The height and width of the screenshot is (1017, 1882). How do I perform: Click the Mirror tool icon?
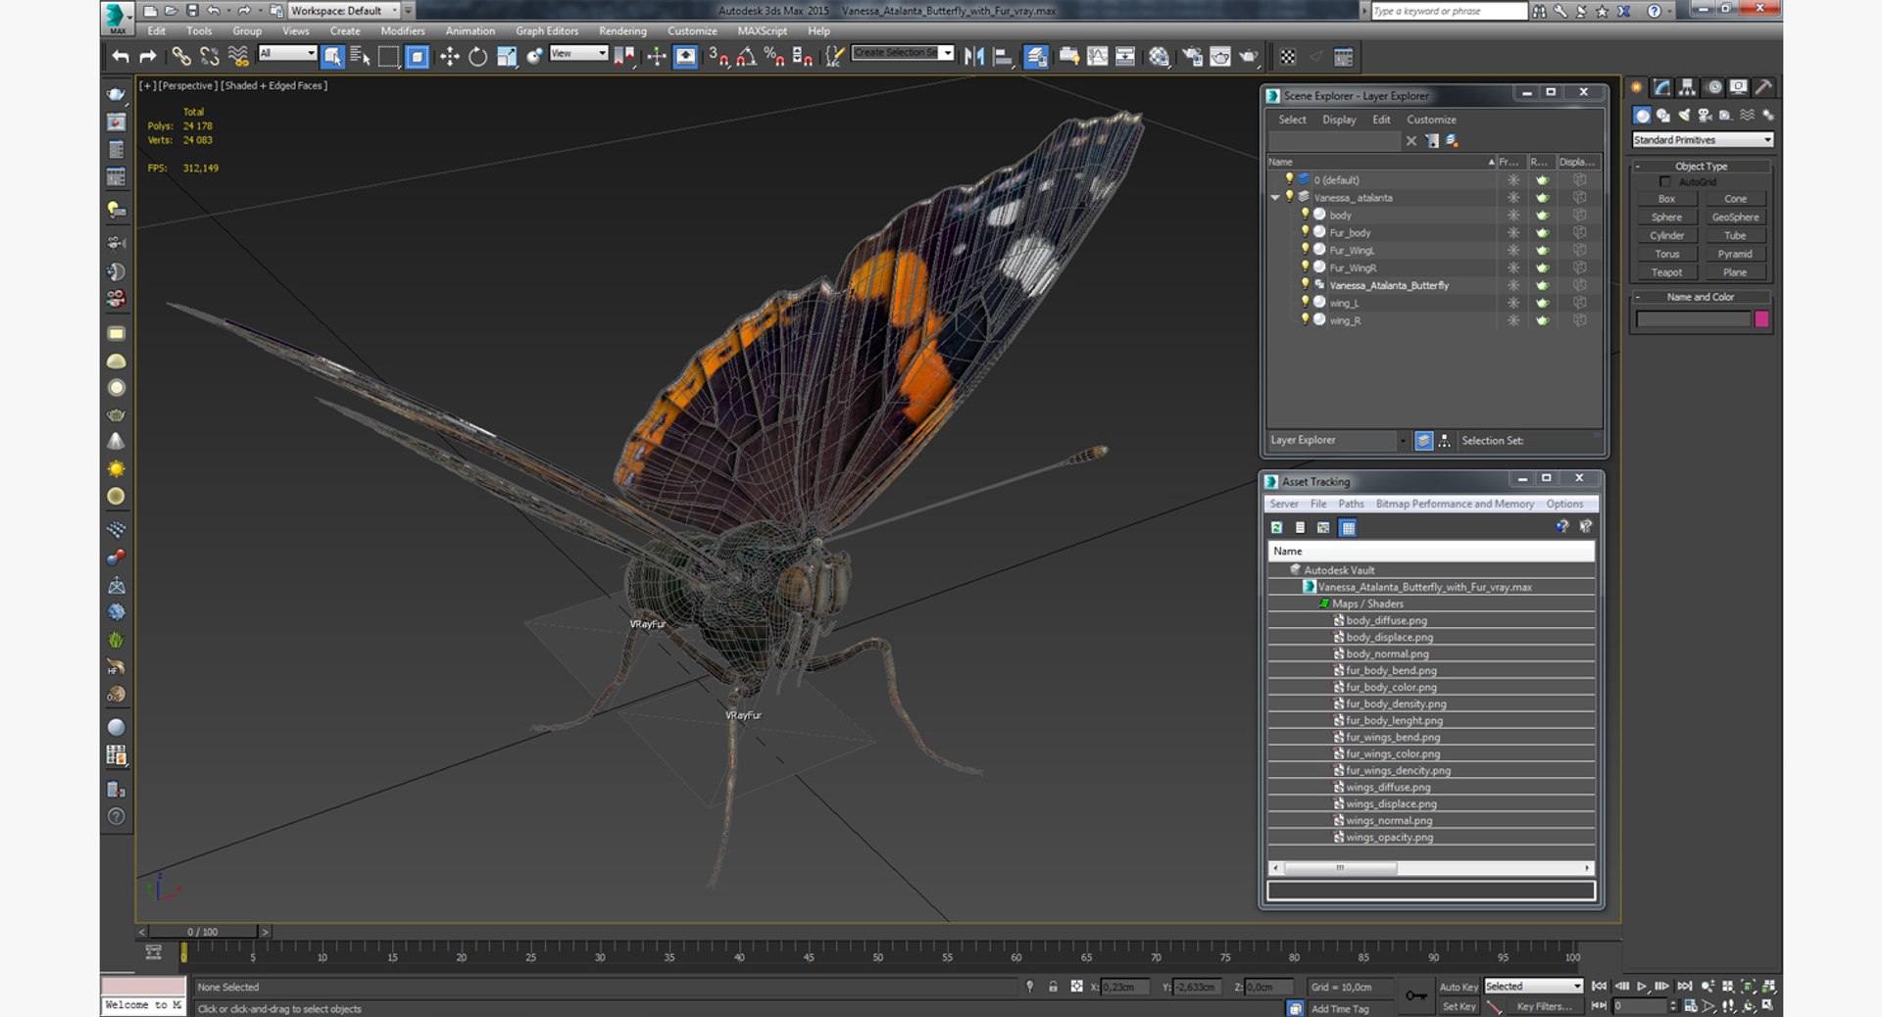point(973,57)
